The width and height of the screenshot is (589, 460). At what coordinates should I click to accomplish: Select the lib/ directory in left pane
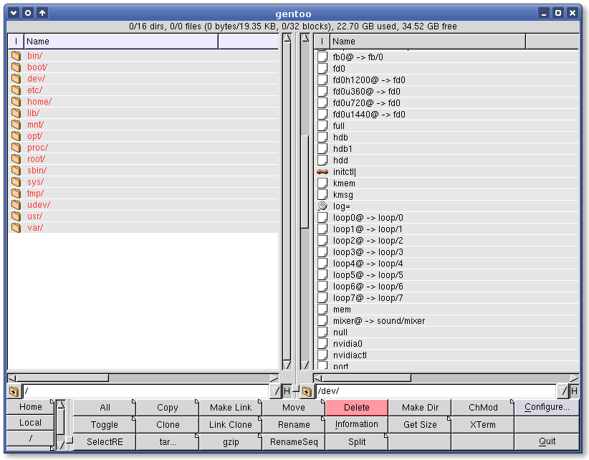143,113
